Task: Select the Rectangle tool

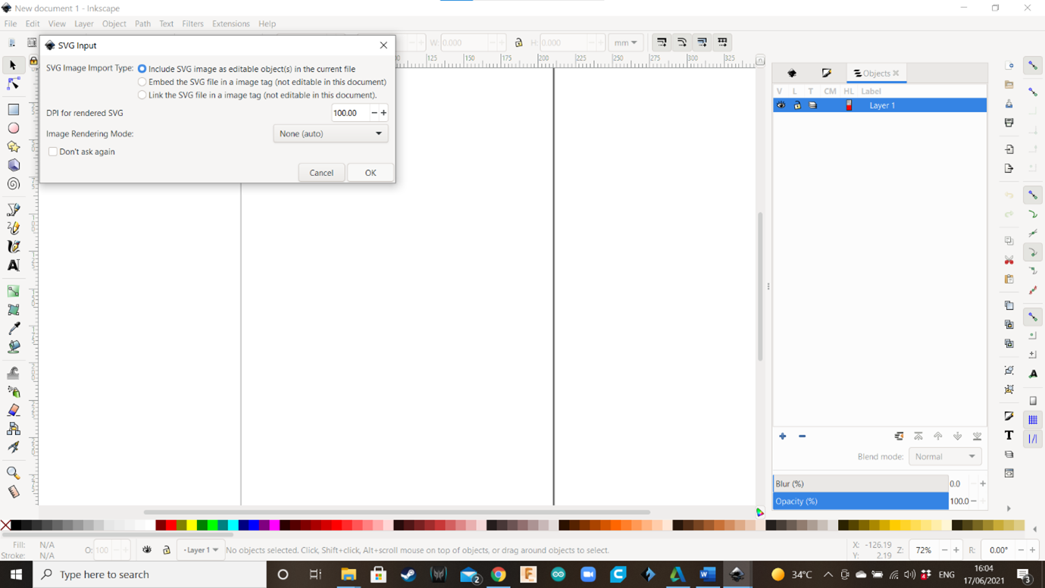Action: 13,110
